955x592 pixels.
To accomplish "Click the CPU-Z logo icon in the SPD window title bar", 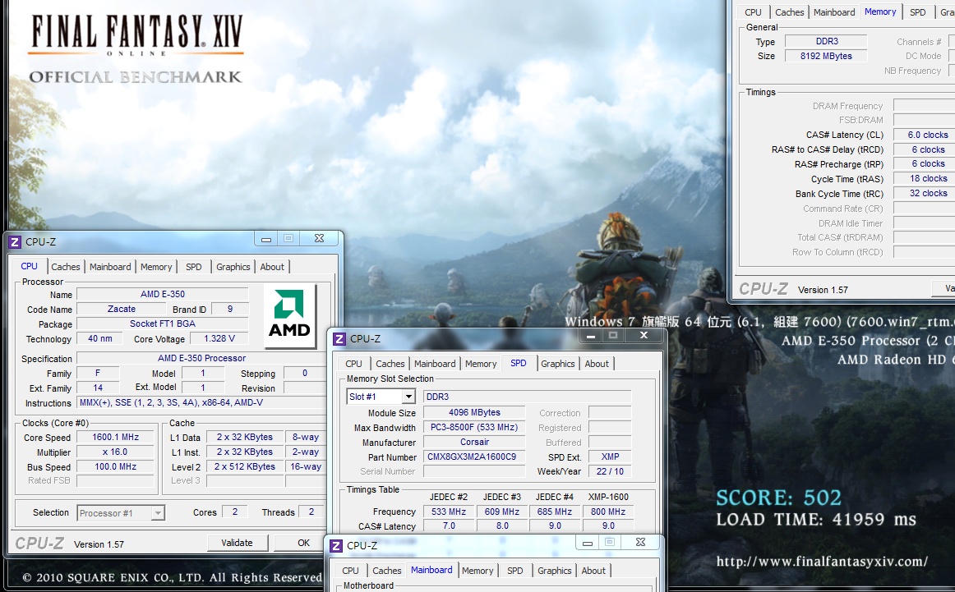I will 340,339.
